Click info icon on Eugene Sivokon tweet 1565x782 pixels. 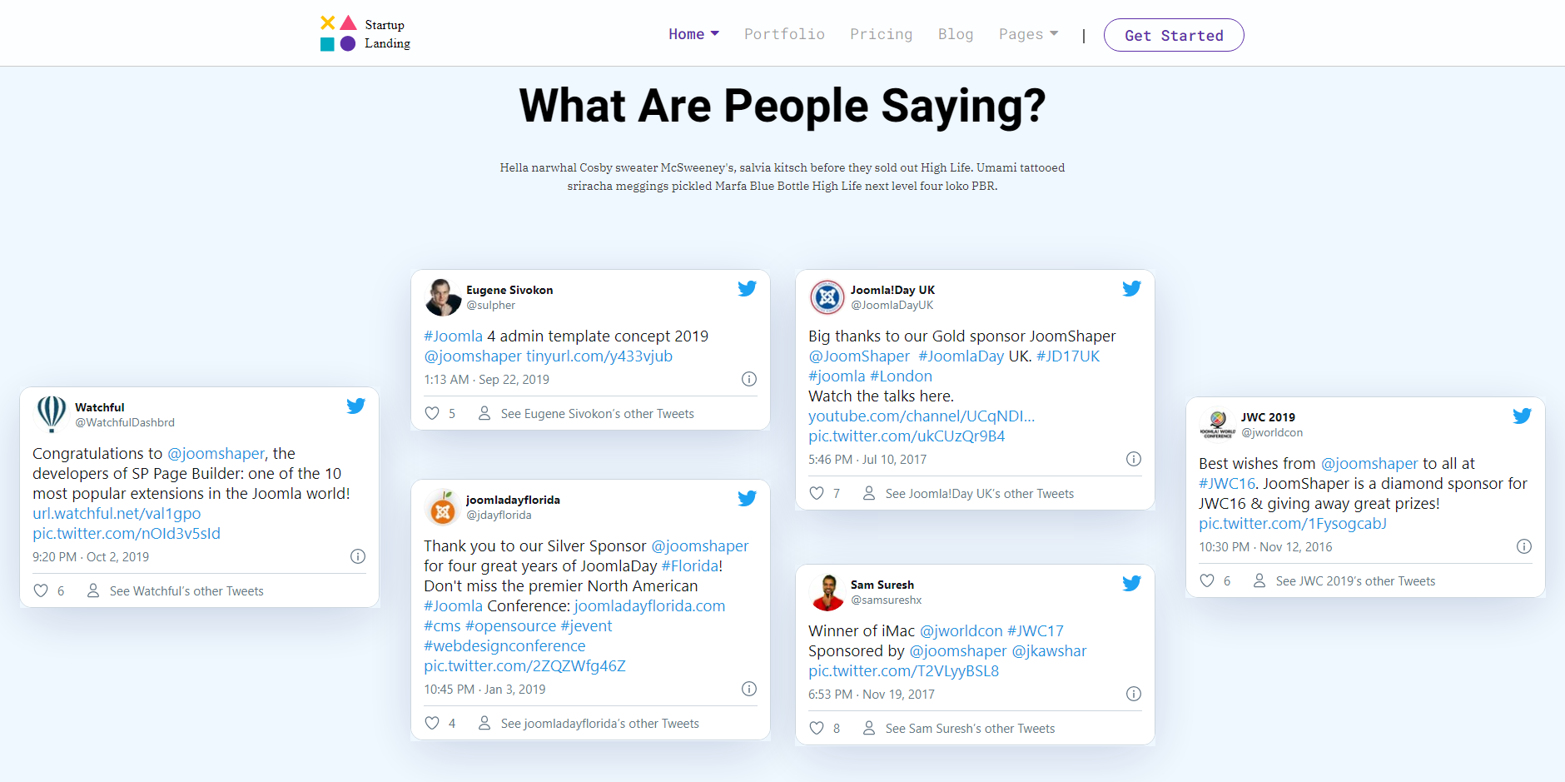pos(748,379)
